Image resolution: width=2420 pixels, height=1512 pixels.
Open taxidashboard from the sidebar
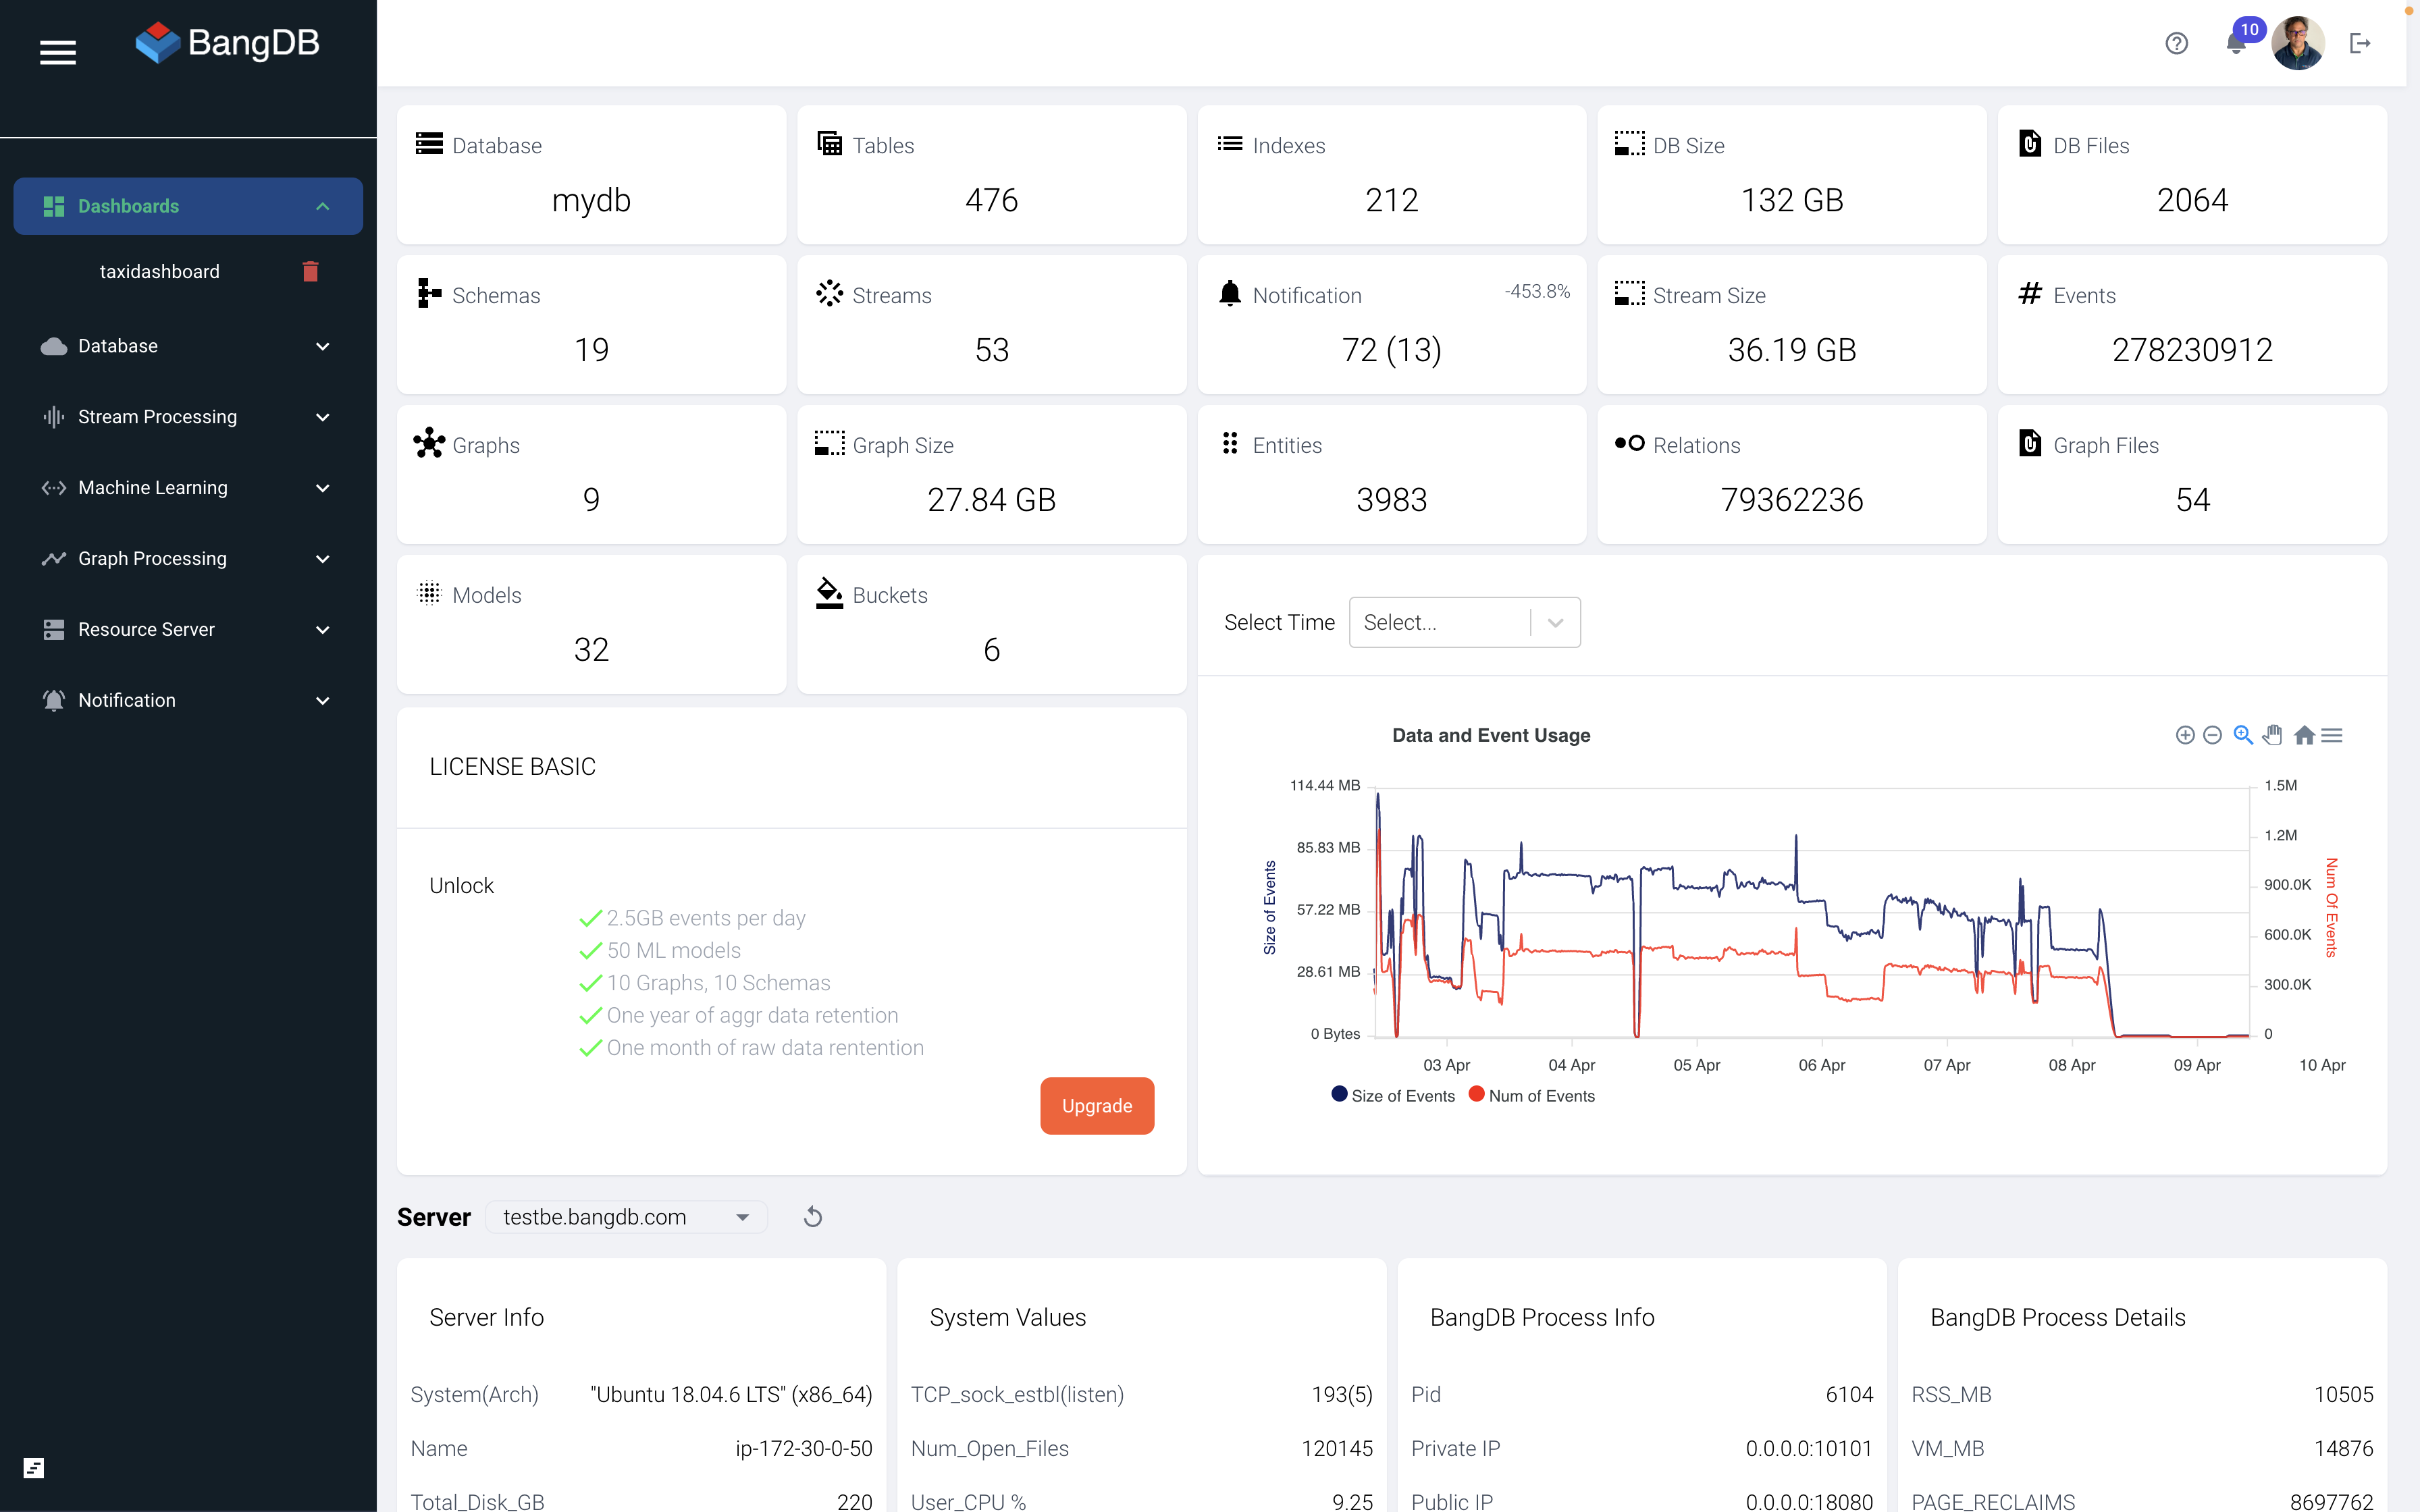click(x=159, y=272)
